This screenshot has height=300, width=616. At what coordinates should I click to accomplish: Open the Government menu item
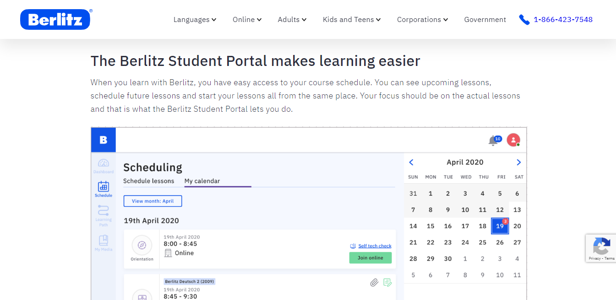pos(485,20)
